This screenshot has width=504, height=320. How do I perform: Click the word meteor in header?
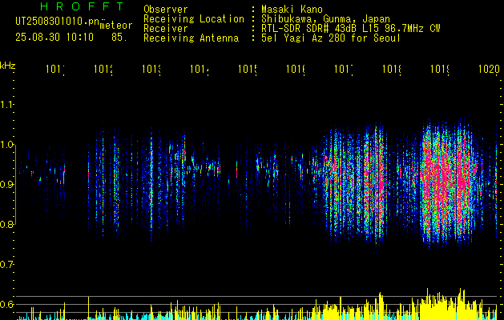[116, 26]
